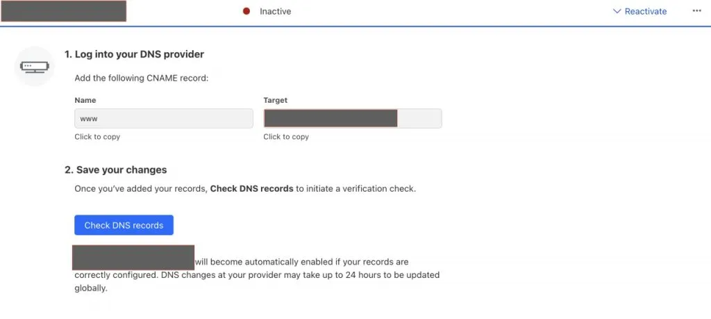Screen dimensions: 711x319
Task: Click the Reactivate link
Action: pos(645,11)
